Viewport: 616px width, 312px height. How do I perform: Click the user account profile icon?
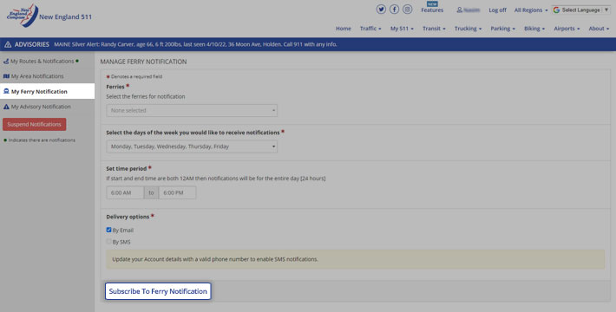pyautogui.click(x=459, y=10)
